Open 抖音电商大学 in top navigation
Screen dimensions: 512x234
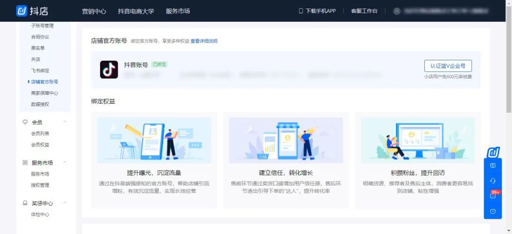click(x=136, y=11)
